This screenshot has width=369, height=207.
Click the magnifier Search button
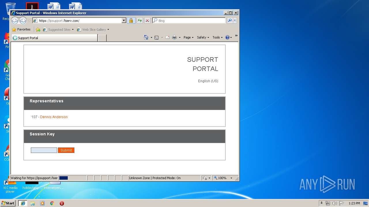coord(230,20)
